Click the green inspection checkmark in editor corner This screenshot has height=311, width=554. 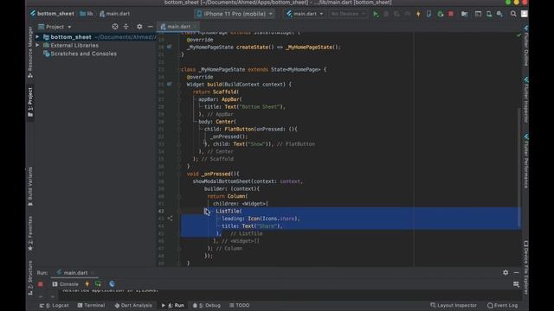519,35
